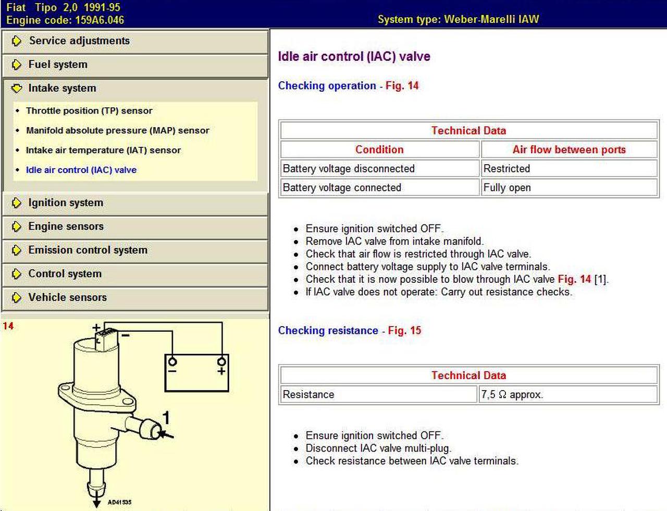Open the Intake system section header
Image resolution: width=667 pixels, height=511 pixels.
point(135,89)
